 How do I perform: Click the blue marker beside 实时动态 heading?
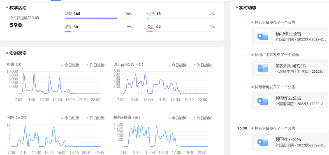(x=237, y=7)
